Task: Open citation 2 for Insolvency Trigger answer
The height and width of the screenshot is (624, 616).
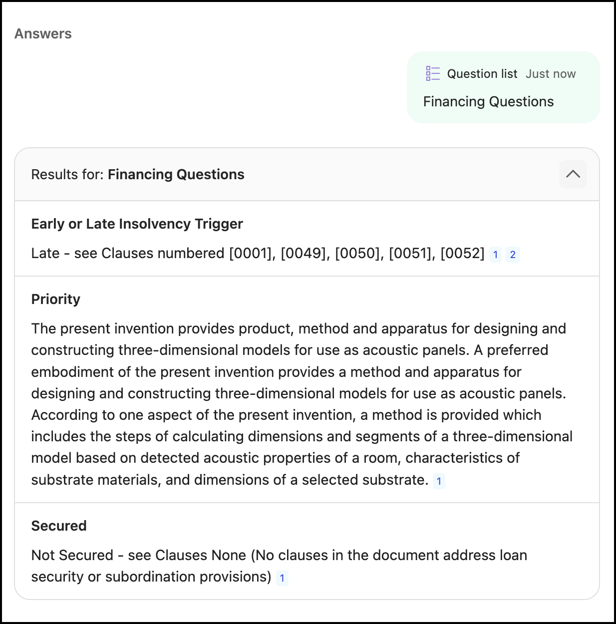Action: (x=513, y=255)
